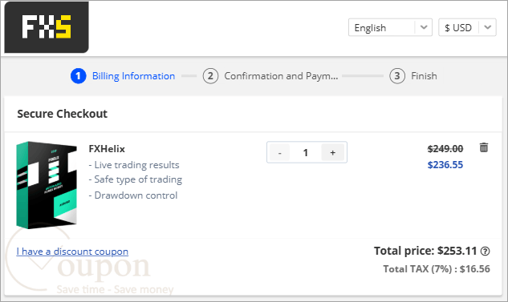Decrease FXHelix quantity with minus button

click(x=279, y=153)
